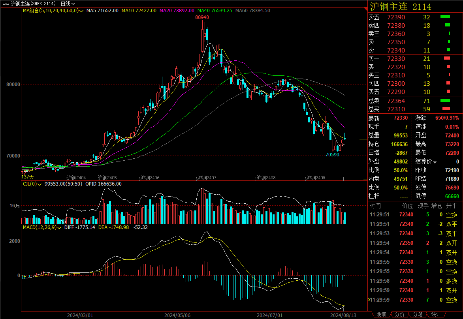Click the 昨结 71680 value

click(x=452, y=179)
